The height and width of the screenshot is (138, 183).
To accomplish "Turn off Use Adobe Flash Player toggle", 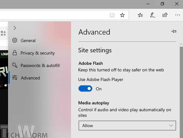I will [x=85, y=88].
